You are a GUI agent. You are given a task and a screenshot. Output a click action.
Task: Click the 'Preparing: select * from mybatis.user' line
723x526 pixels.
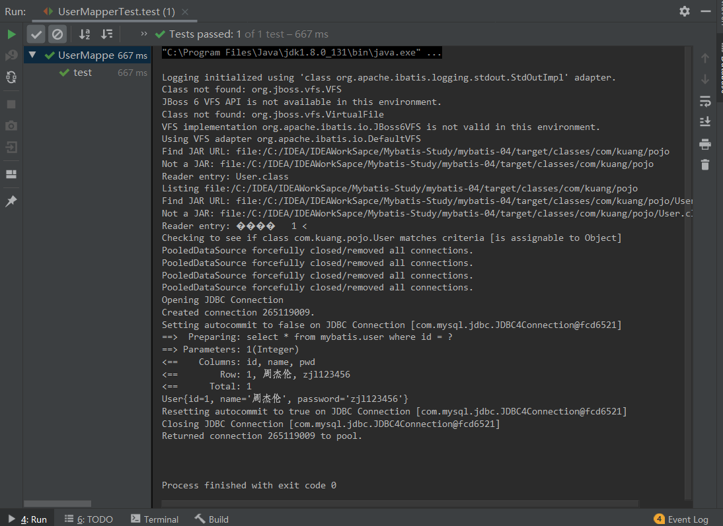(x=307, y=337)
